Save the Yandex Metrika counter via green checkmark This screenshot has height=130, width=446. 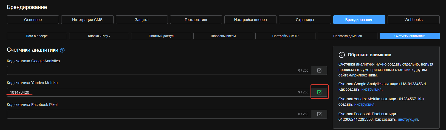coord(319,92)
